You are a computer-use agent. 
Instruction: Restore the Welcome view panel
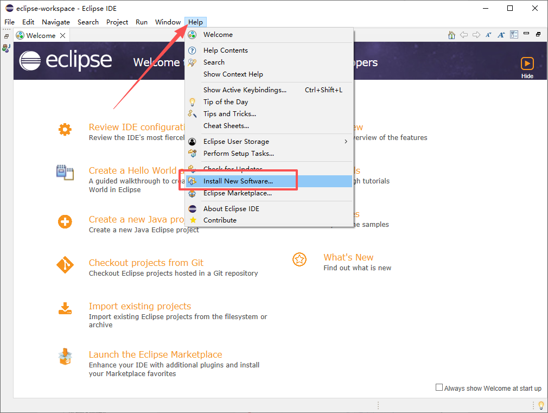coord(538,34)
